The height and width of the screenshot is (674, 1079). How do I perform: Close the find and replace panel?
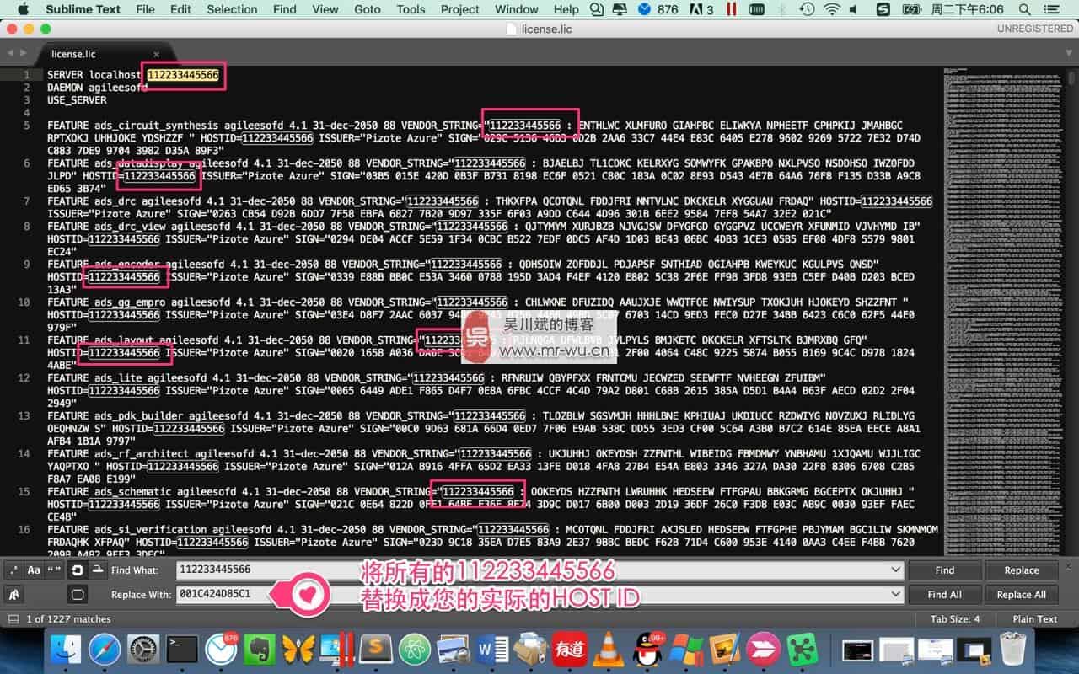pos(1068,566)
